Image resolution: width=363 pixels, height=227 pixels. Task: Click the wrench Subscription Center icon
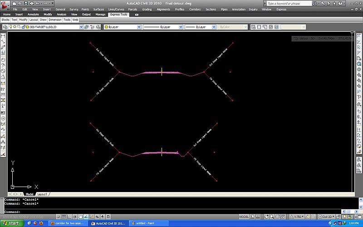click(323, 4)
